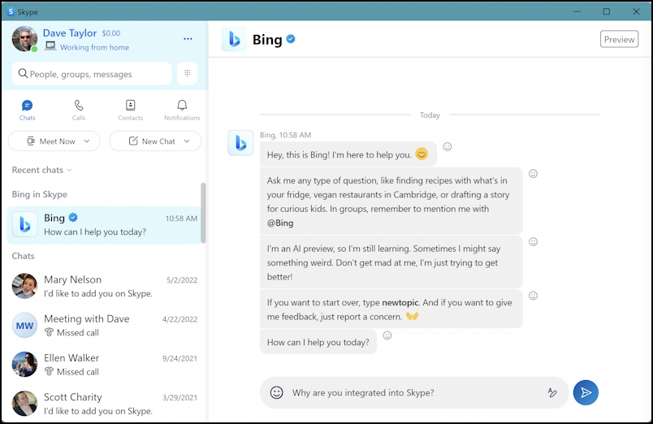The height and width of the screenshot is (424, 653).
Task: Switch to the Contacts tab
Action: click(x=130, y=110)
